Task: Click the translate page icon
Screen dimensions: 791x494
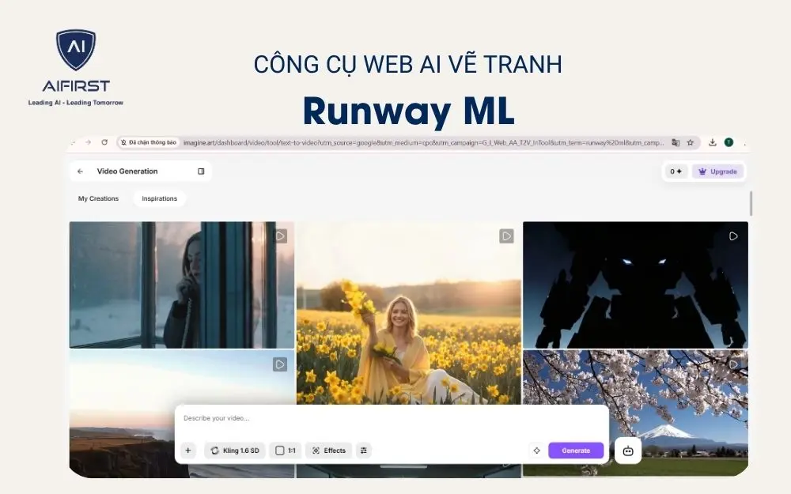Action: [x=676, y=143]
